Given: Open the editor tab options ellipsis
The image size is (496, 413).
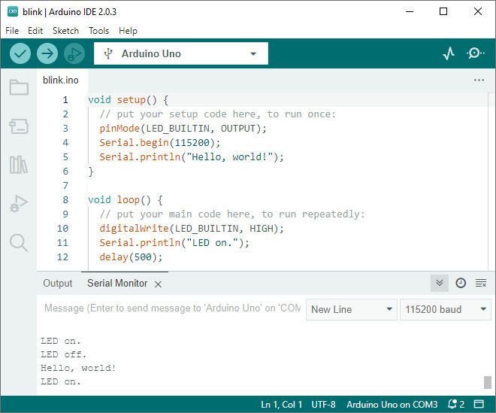Looking at the screenshot, I should pyautogui.click(x=479, y=80).
